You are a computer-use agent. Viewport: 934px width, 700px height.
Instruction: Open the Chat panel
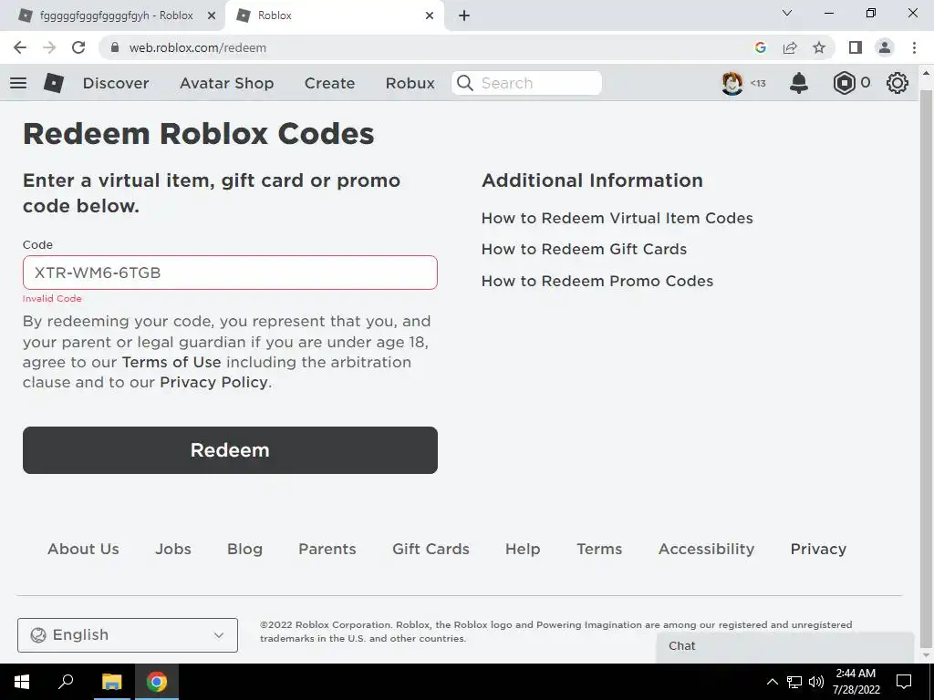coord(785,646)
